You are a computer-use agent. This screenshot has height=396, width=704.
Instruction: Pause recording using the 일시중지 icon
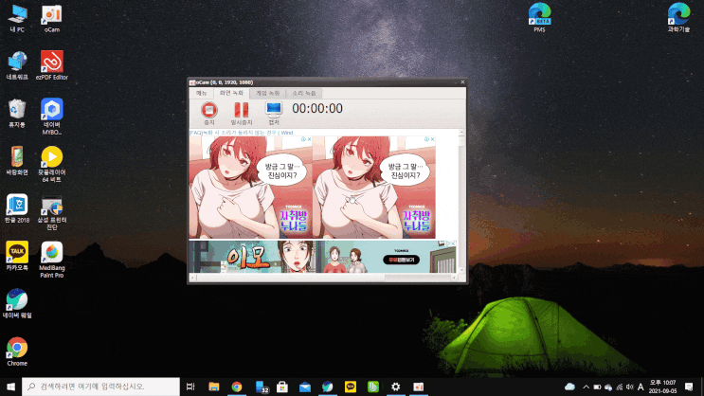pyautogui.click(x=241, y=113)
